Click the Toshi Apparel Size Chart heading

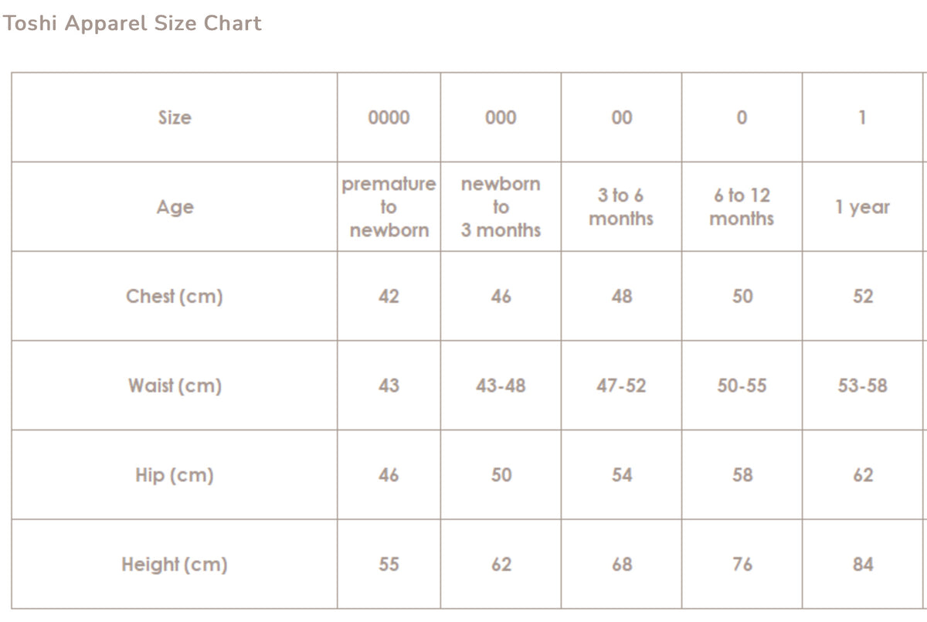click(x=131, y=23)
